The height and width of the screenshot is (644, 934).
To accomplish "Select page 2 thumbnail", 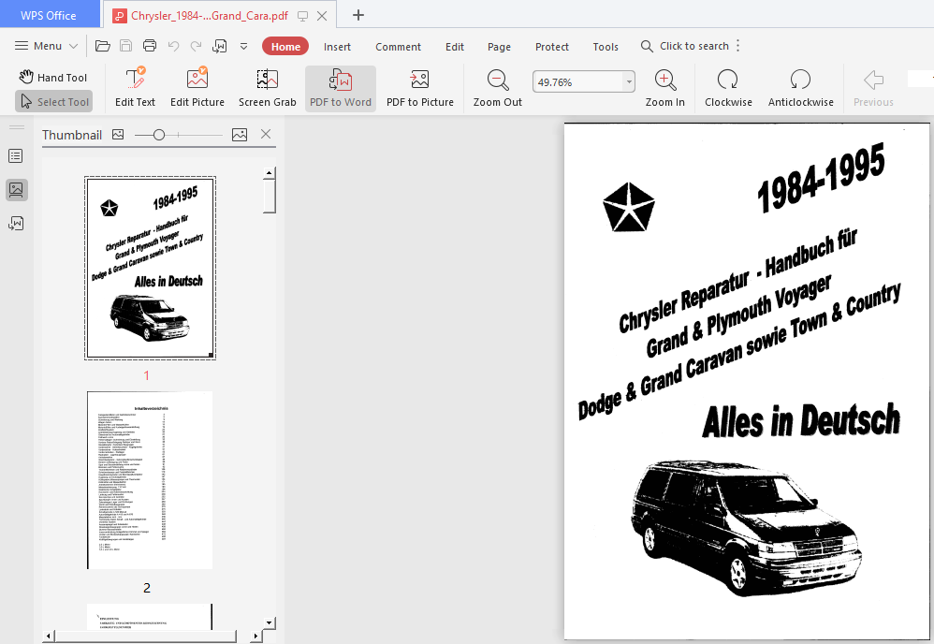I will (150, 480).
